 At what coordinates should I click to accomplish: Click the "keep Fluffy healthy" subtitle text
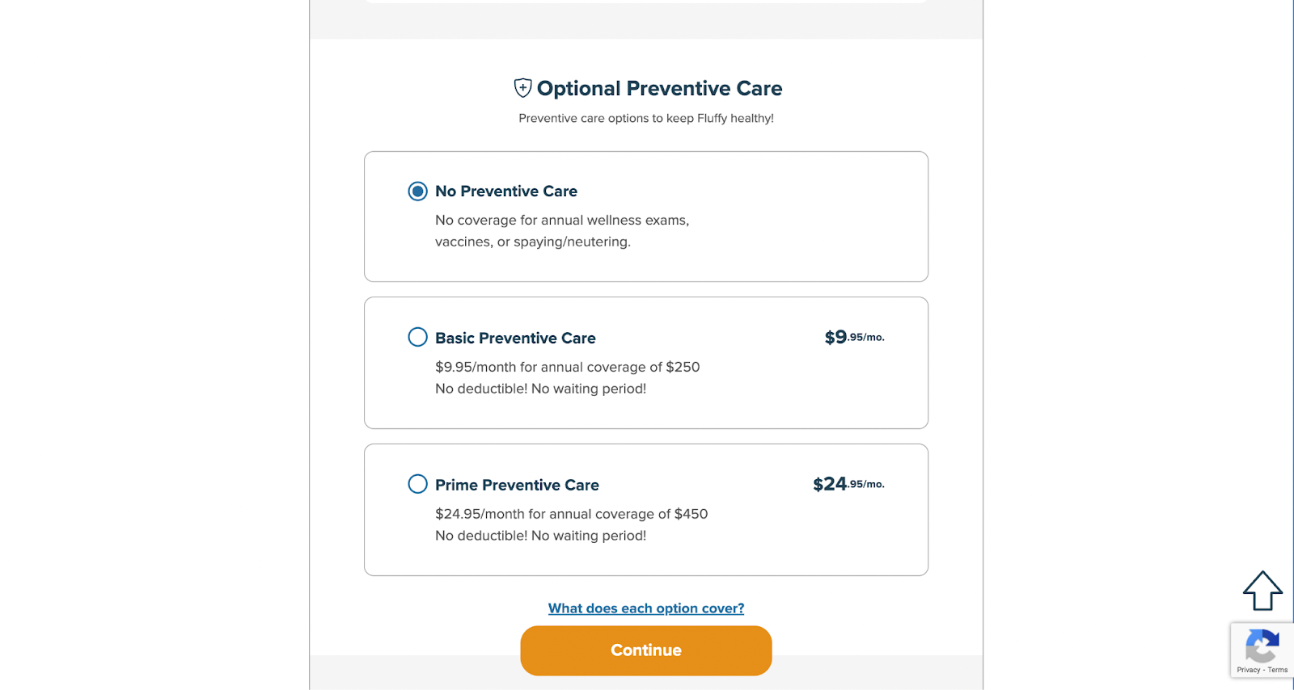pos(645,117)
